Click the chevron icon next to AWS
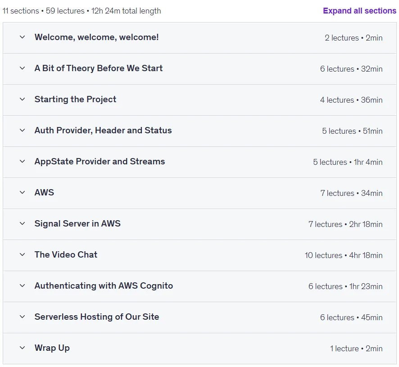 [23, 192]
